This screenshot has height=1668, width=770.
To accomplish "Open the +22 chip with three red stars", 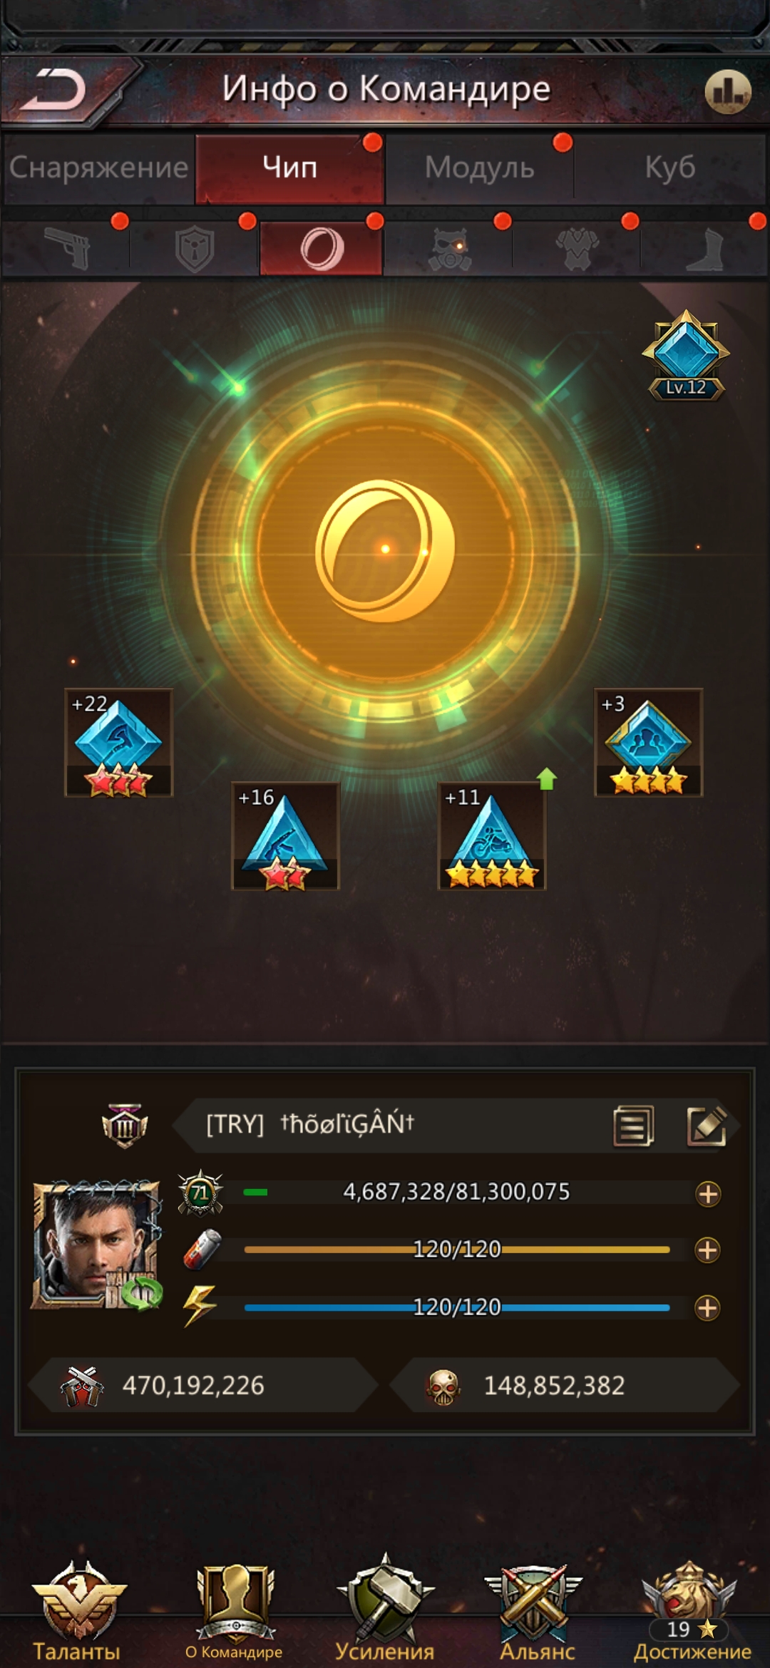I will click(x=119, y=743).
